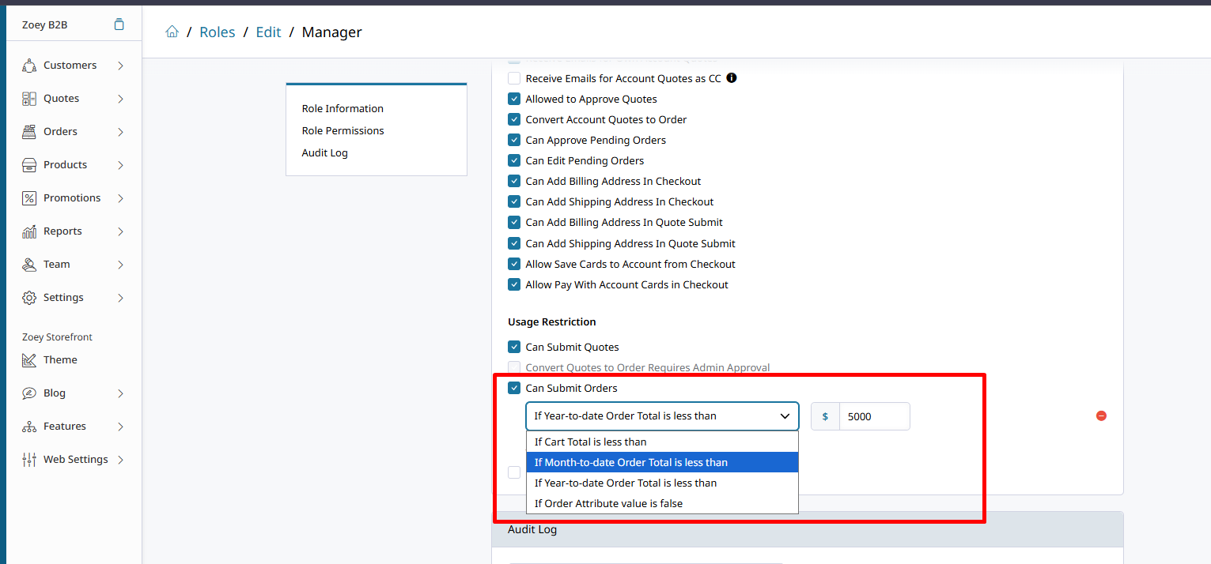Click the clipboard icon next to Zoey B2B
The width and height of the screenshot is (1211, 564).
(119, 24)
